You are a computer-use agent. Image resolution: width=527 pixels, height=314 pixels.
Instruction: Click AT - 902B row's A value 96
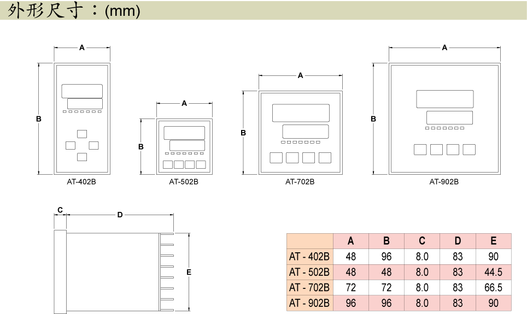click(350, 303)
